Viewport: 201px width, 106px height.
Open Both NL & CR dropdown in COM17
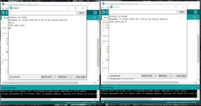coord(49,77)
